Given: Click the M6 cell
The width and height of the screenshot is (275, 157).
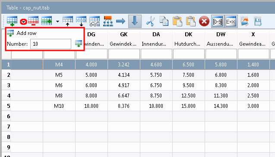Looking at the screenshot, I should pos(59,85).
